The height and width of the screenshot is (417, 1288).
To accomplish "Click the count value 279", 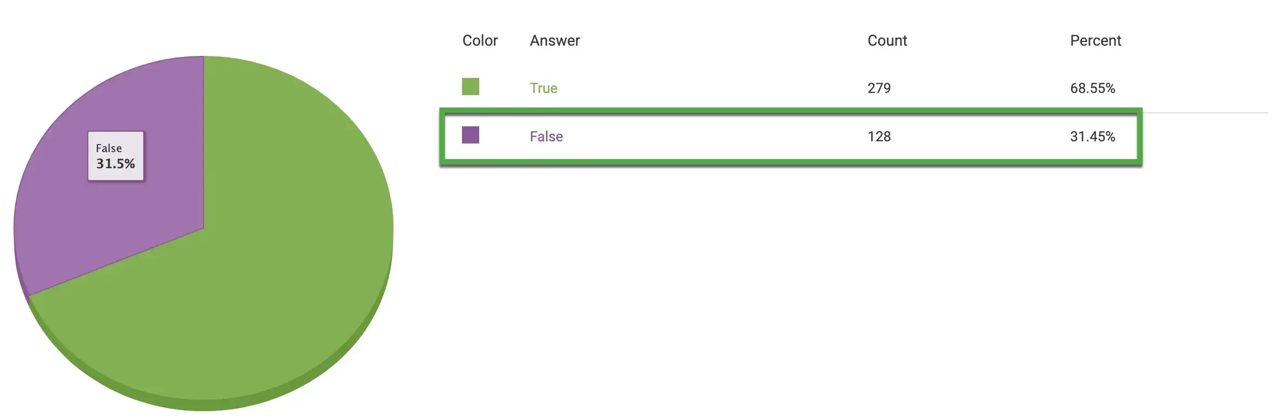I will coord(879,88).
